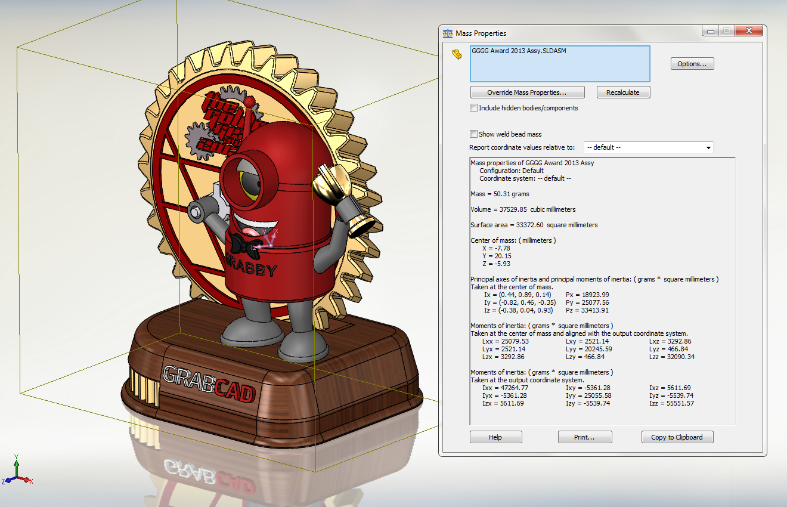This screenshot has height=507, width=787.
Task: Click the Print... button
Action: pos(584,437)
